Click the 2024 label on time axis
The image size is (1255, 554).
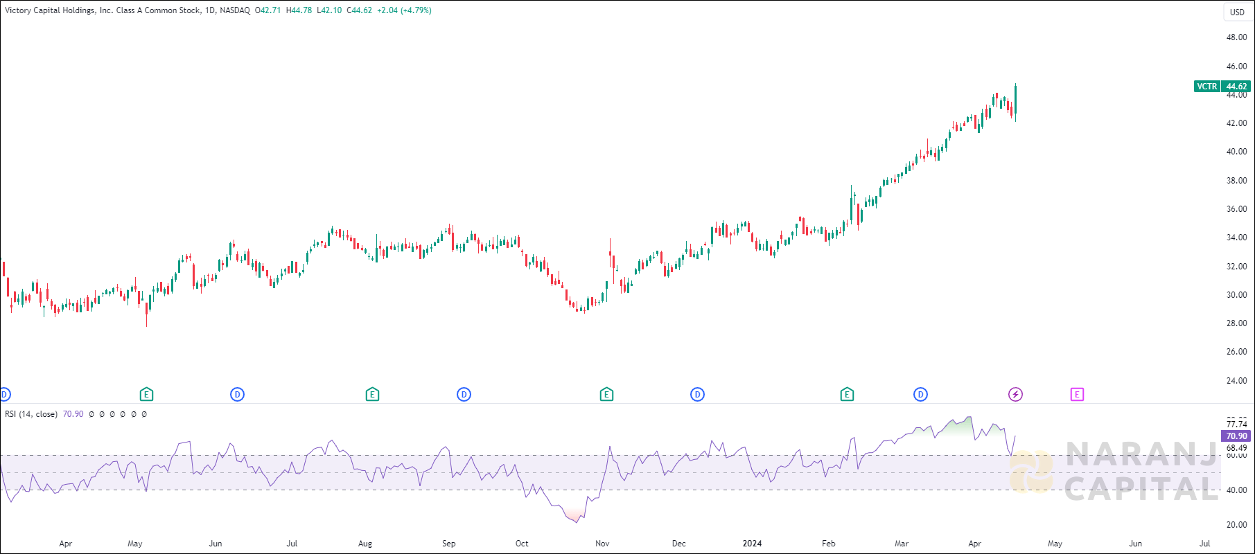(x=752, y=544)
